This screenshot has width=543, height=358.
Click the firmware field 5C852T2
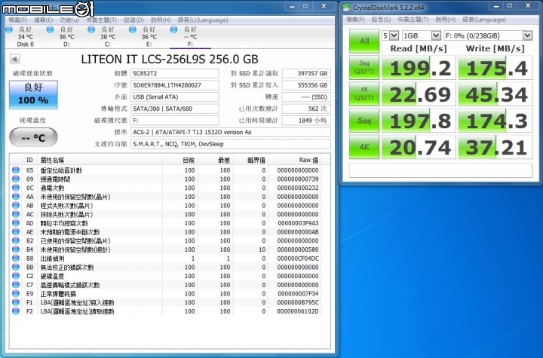(x=174, y=73)
